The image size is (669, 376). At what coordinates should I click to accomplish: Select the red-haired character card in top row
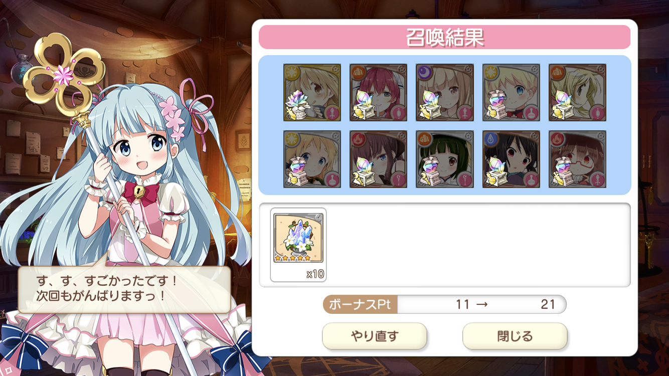[x=379, y=92]
